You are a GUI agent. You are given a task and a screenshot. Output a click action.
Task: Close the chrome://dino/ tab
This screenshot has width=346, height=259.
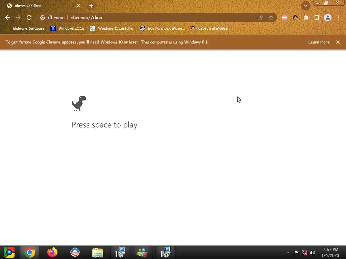pyautogui.click(x=78, y=6)
